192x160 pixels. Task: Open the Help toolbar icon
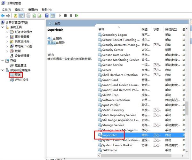(47, 16)
